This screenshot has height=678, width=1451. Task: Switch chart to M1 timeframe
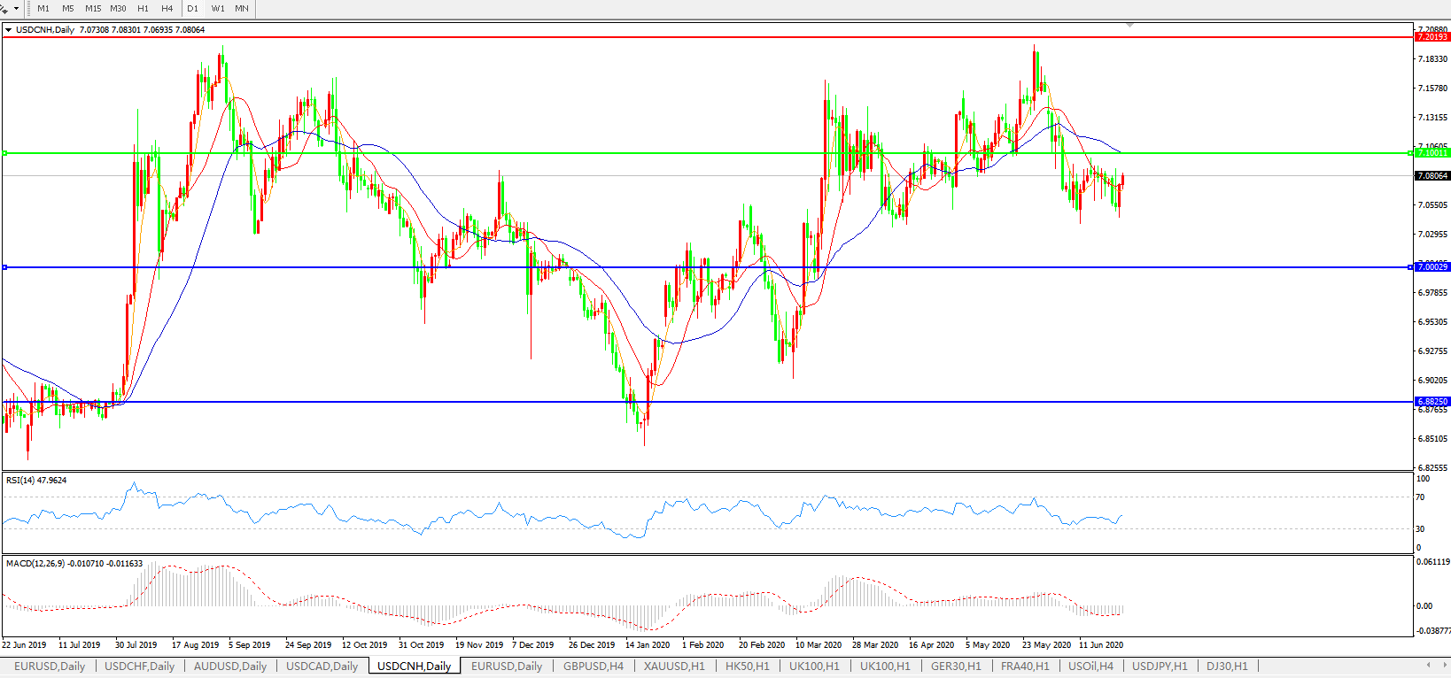point(43,9)
